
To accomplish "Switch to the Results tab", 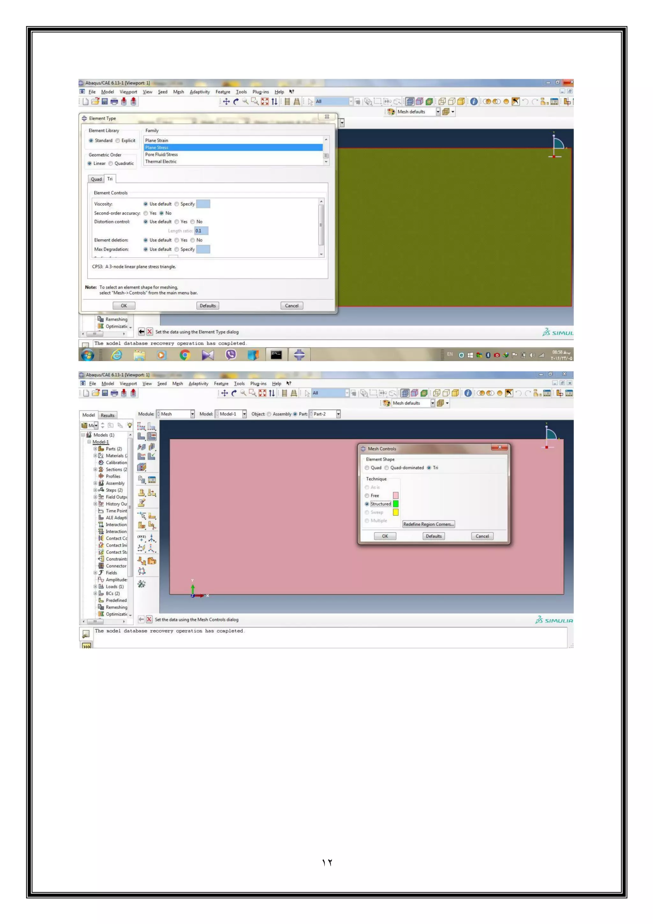I will click(107, 415).
